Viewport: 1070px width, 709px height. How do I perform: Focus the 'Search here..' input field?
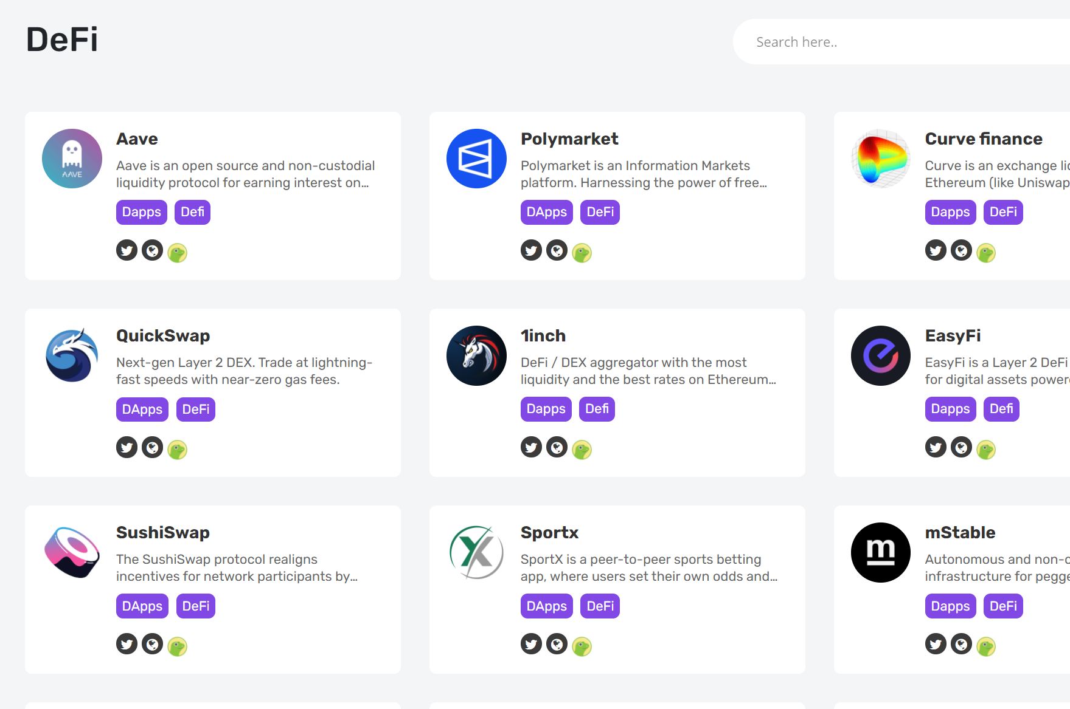(x=902, y=42)
